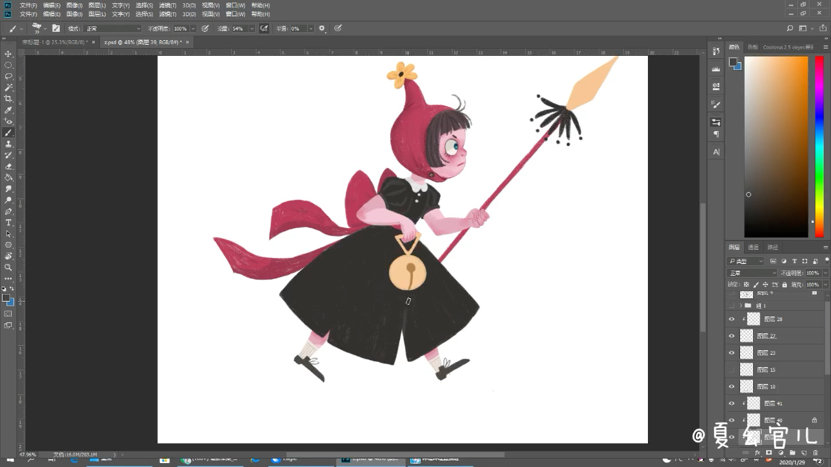
Task: Create a new layer with the page icon
Action: tap(804, 453)
